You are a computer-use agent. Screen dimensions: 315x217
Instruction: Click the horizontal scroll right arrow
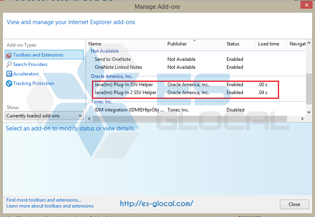302,119
